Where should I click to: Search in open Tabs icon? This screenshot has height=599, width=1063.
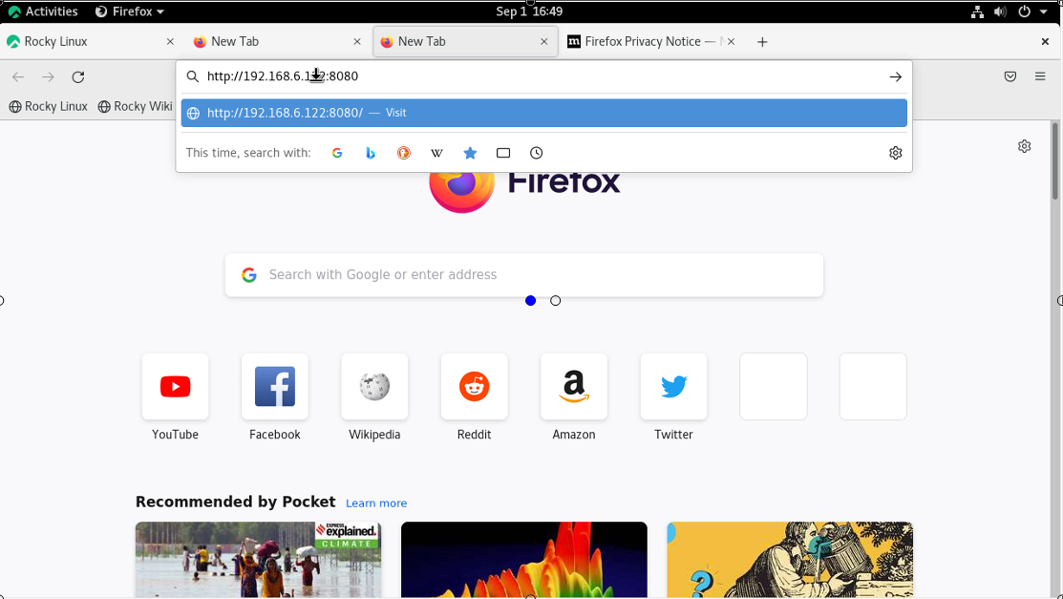click(x=503, y=153)
